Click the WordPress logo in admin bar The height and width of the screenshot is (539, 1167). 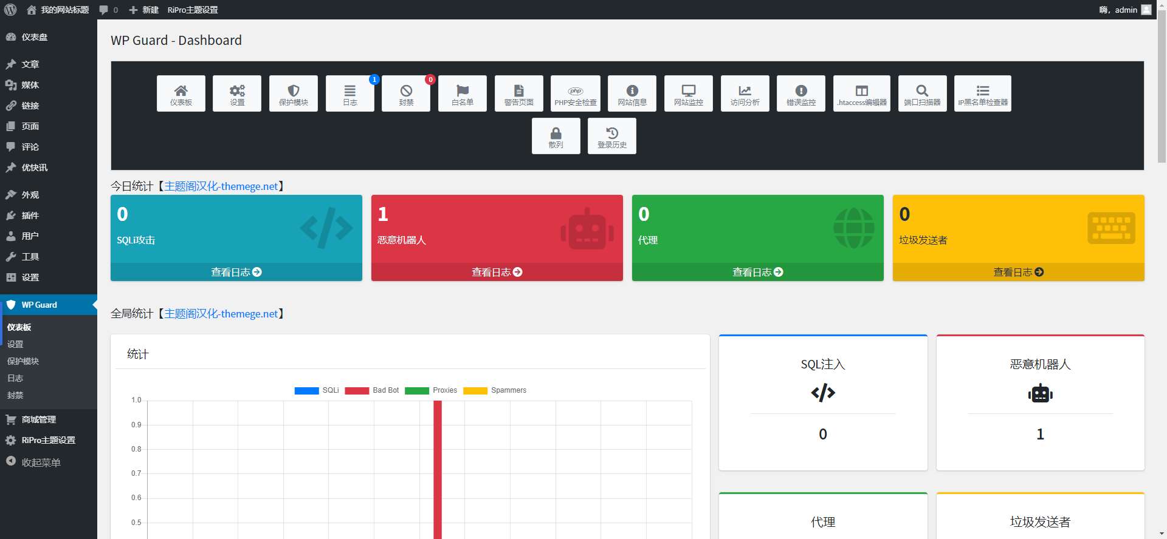click(10, 10)
